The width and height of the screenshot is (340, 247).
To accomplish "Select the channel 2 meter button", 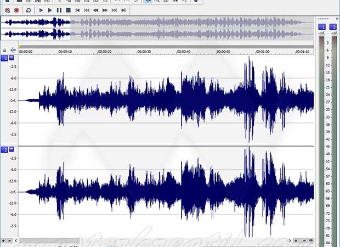I will coord(333,27).
